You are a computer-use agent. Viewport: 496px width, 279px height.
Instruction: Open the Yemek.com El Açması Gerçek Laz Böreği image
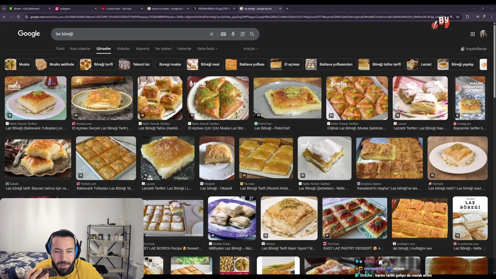pos(102,98)
